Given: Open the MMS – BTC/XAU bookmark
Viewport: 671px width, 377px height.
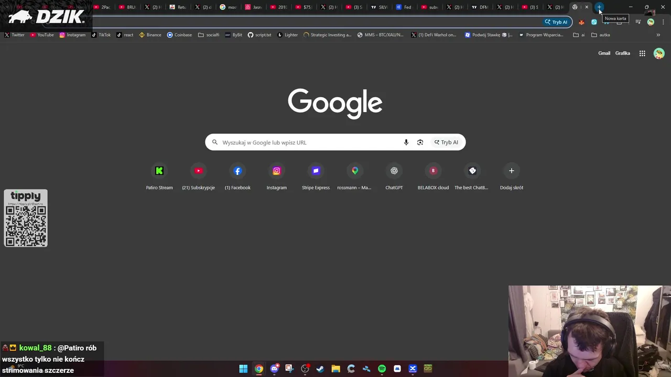Looking at the screenshot, I should [x=381, y=35].
